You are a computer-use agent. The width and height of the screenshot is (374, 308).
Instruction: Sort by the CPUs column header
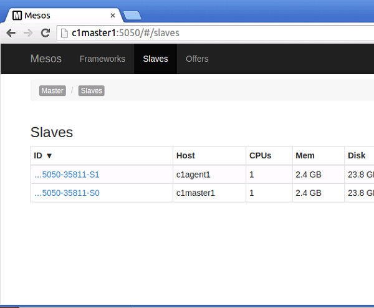click(269, 155)
